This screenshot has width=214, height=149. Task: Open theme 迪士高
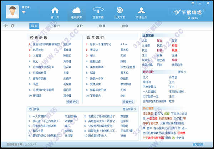(161, 60)
